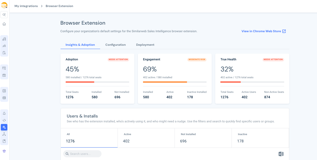Viewport: 317px width, 160px height.
Task: Go to Home via house icon
Action: pos(4,24)
